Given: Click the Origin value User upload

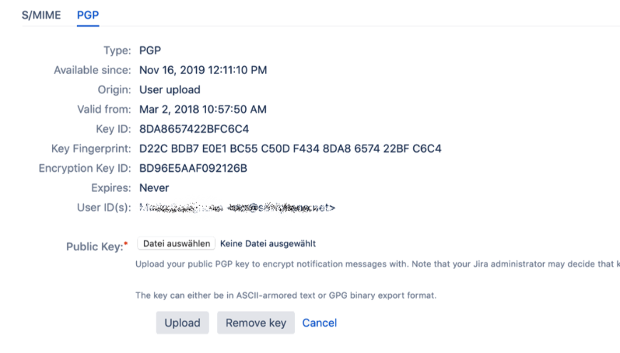Looking at the screenshot, I should (x=170, y=90).
